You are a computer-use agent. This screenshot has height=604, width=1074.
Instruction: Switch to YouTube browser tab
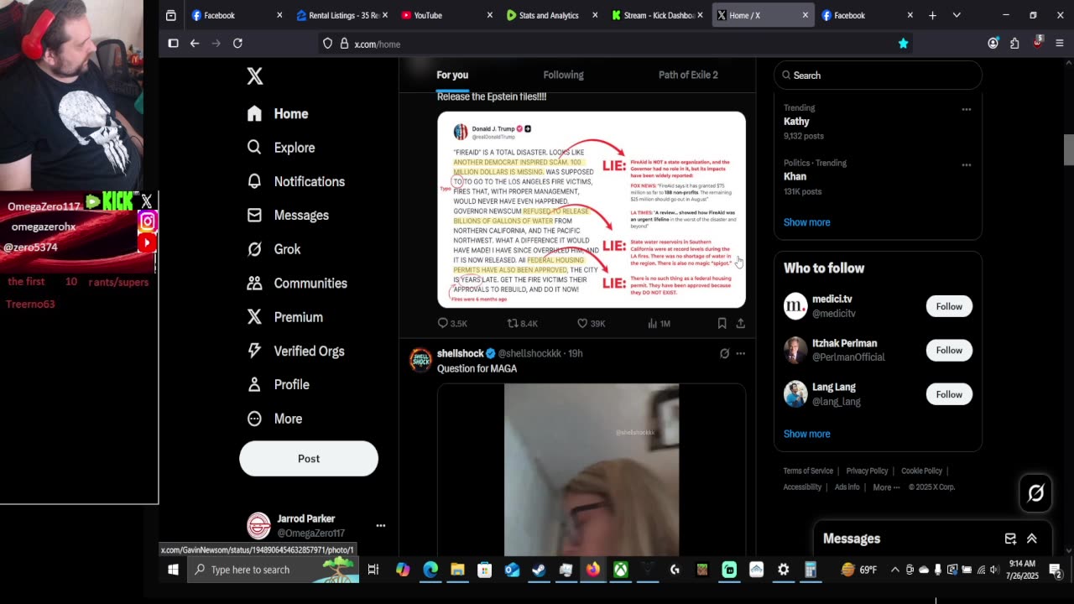coord(445,15)
